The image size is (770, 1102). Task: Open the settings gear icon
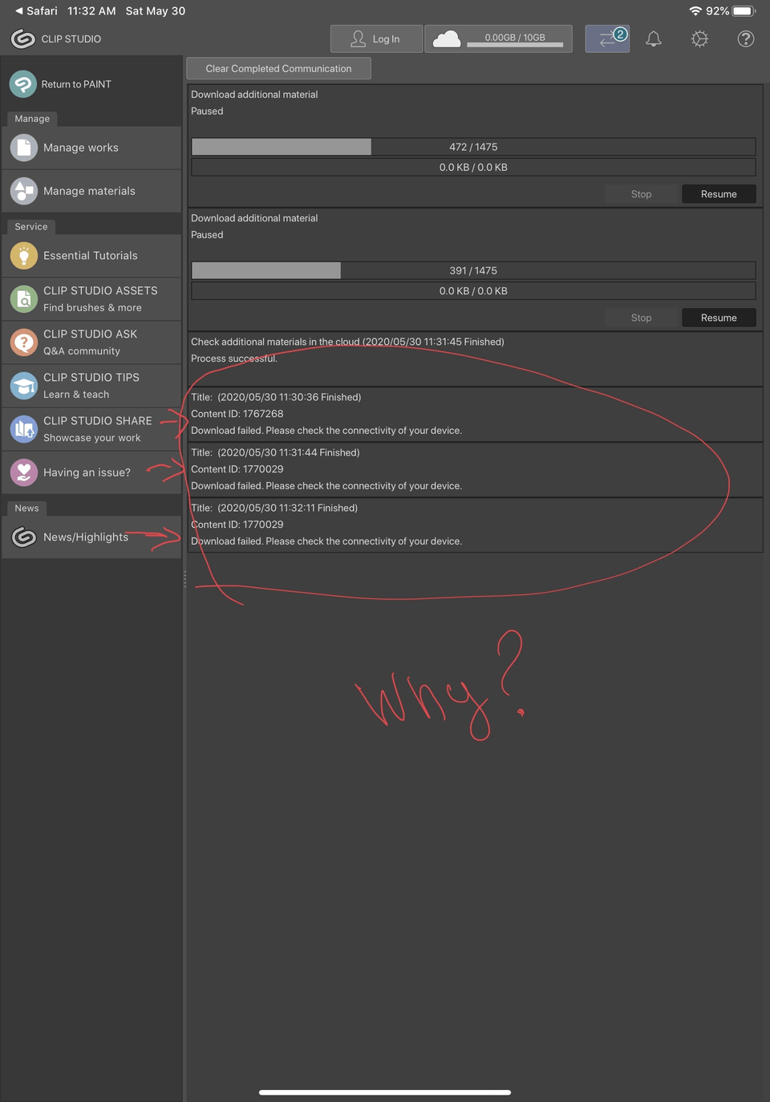coord(699,38)
